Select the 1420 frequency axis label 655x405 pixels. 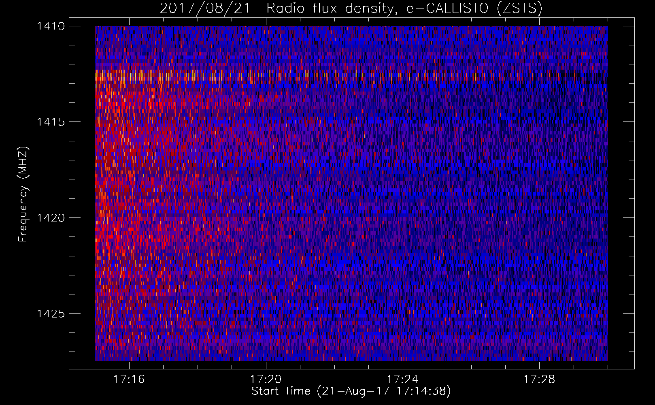pyautogui.click(x=51, y=218)
